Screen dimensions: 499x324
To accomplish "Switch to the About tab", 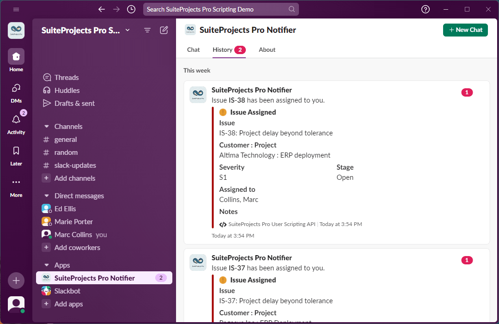I will click(267, 49).
